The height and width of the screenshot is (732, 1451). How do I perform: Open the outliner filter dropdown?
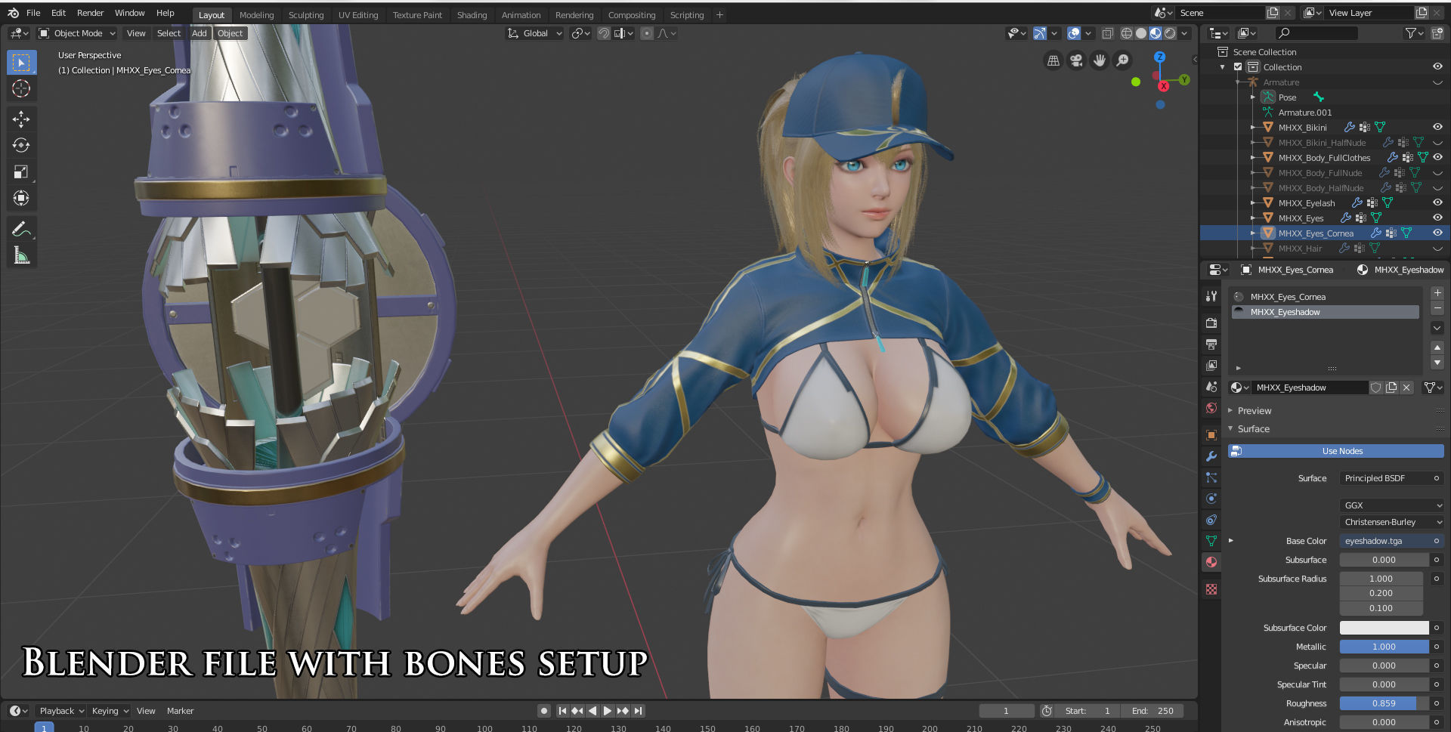(1414, 33)
